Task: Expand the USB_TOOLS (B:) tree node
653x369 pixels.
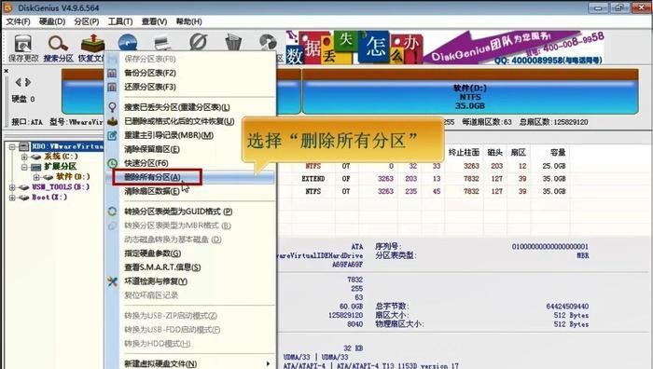Action: [12, 187]
